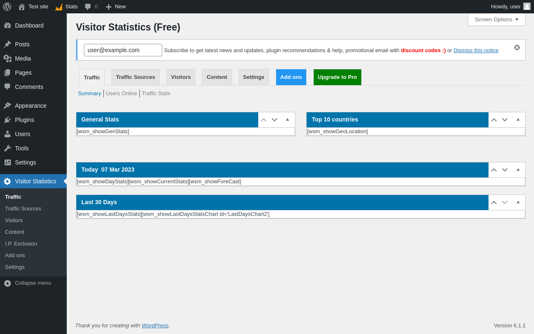Open Traffic Sources in sidebar submenu
The image size is (534, 334).
pos(23,209)
